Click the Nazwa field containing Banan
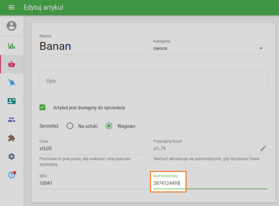This screenshot has height=206, width=279. [93, 46]
